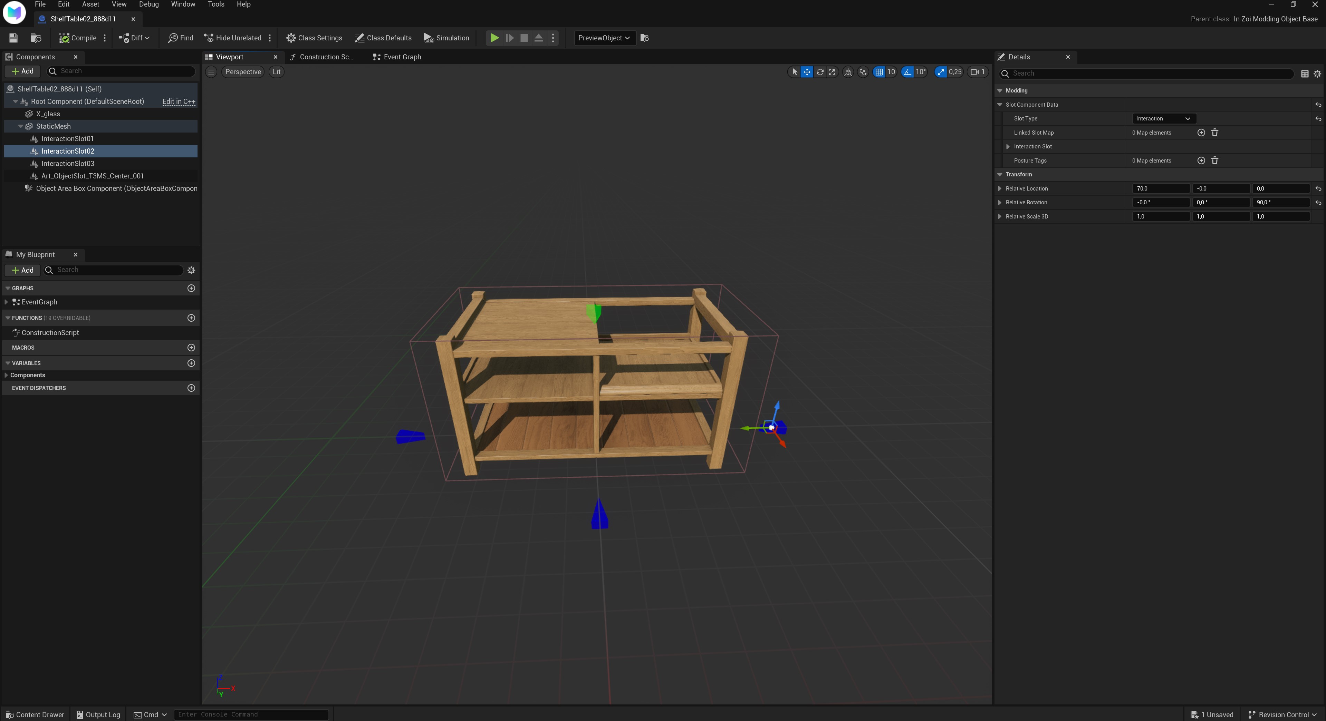Add new graph in Graphs section
The height and width of the screenshot is (721, 1326).
coord(191,288)
